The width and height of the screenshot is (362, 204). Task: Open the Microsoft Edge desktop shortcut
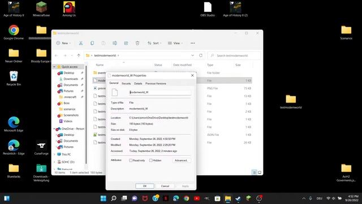pyautogui.click(x=14, y=125)
